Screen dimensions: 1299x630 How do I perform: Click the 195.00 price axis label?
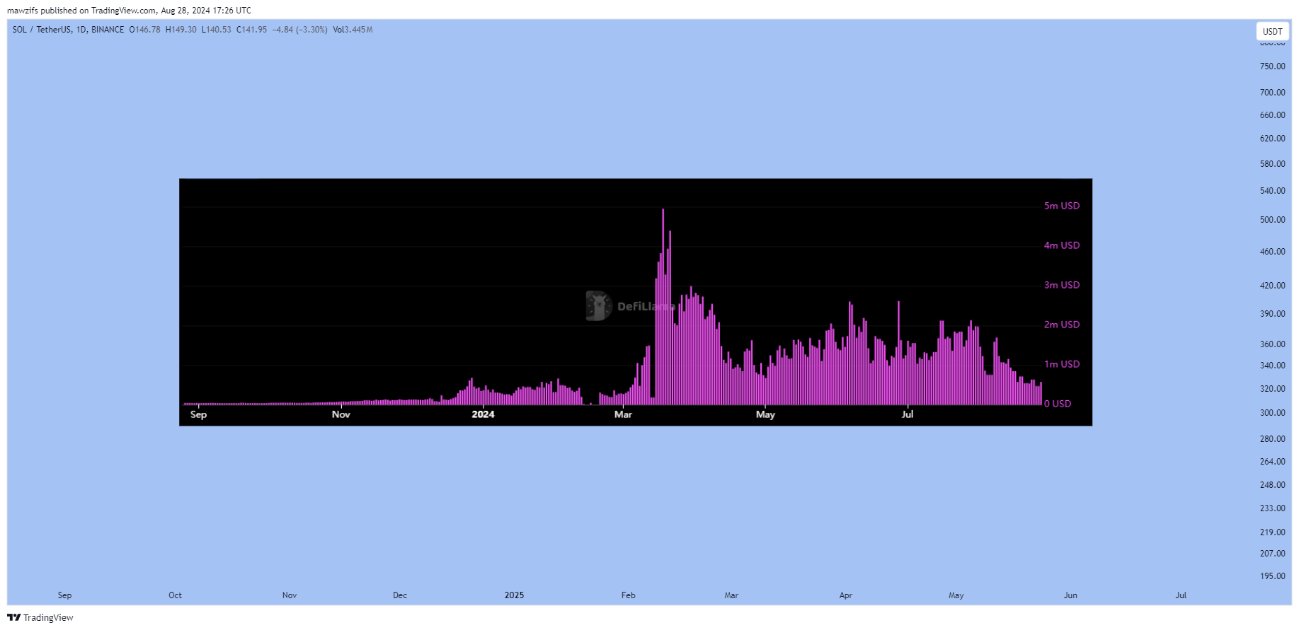click(1272, 576)
